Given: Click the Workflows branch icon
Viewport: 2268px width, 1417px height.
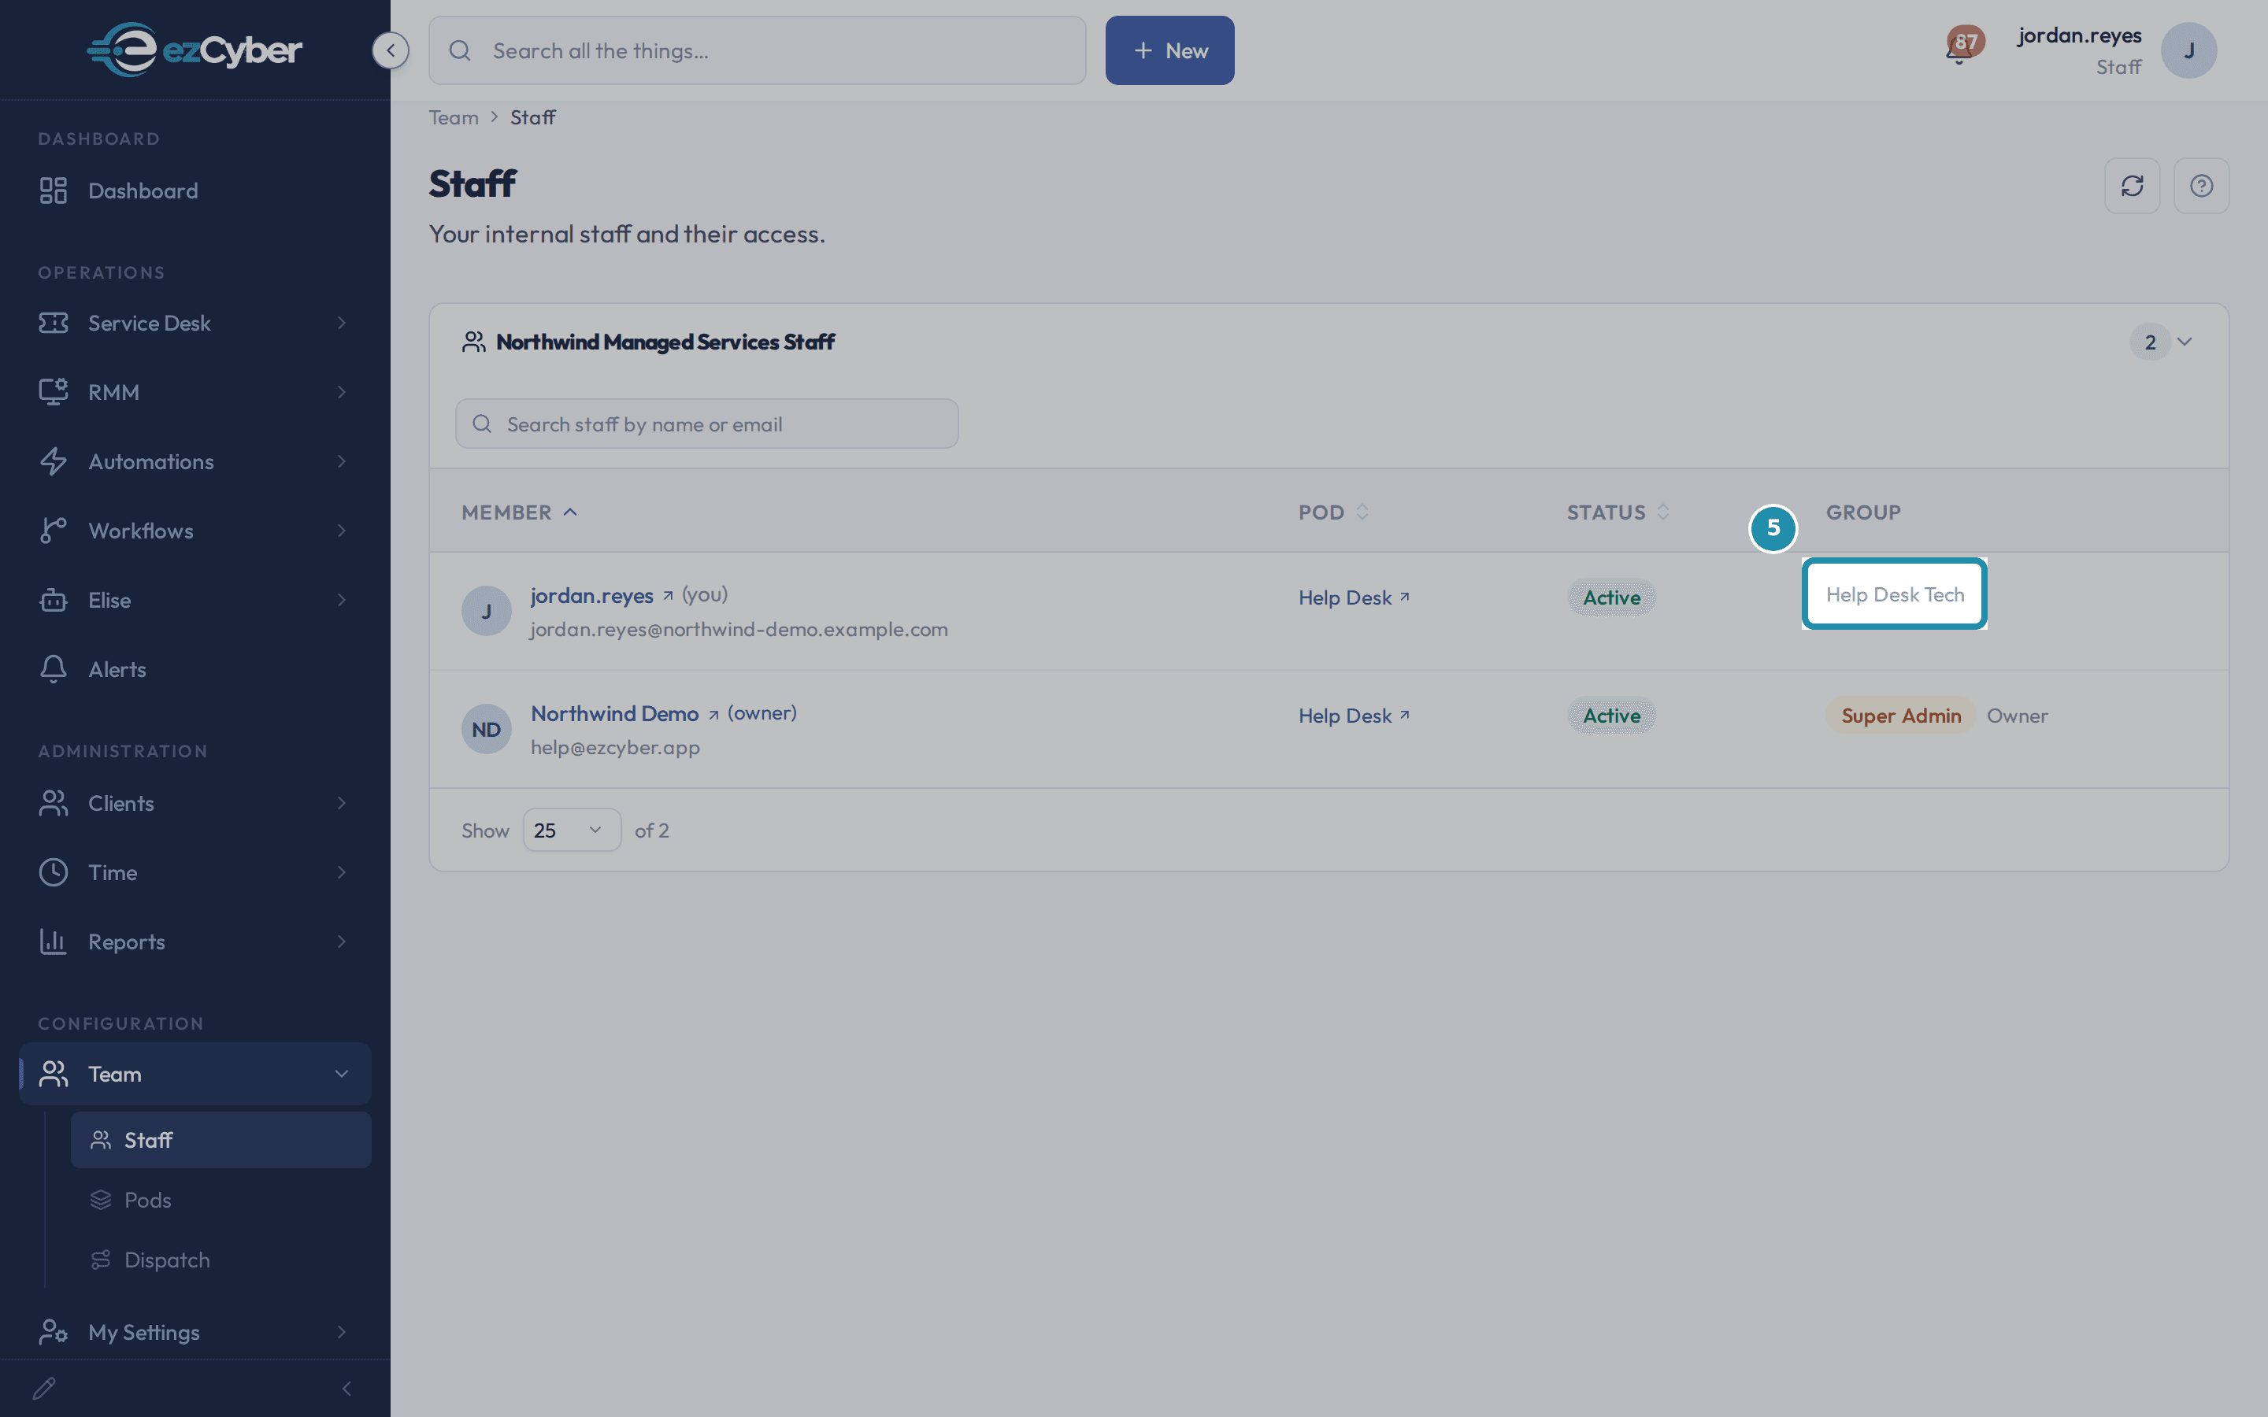Looking at the screenshot, I should [x=54, y=531].
